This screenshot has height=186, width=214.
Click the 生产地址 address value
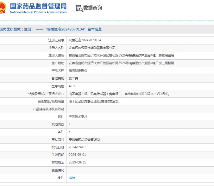121,63
